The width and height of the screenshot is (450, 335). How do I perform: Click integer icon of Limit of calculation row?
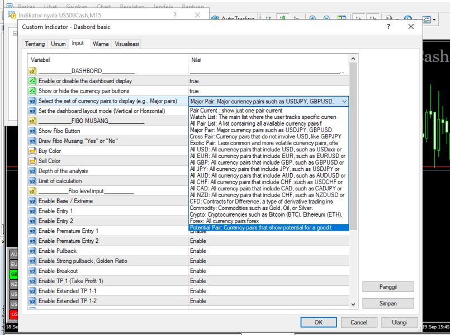[32, 181]
